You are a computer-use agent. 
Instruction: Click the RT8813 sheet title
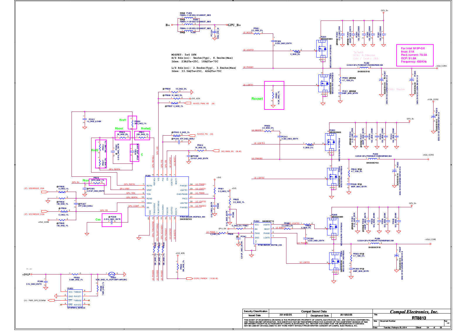click(419, 318)
